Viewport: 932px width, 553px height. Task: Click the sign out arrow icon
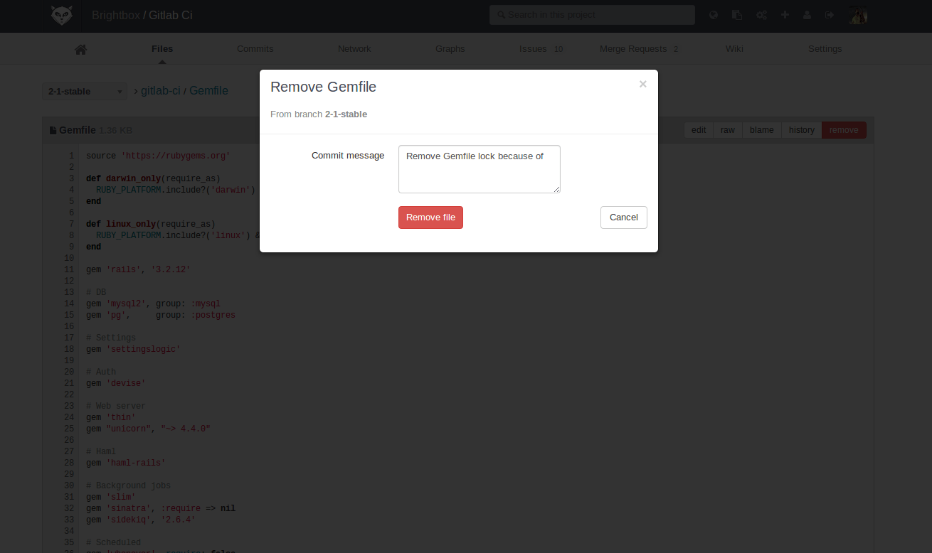click(830, 15)
